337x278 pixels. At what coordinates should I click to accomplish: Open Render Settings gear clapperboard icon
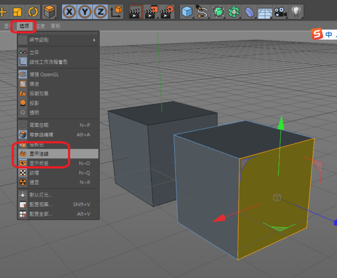click(x=167, y=11)
